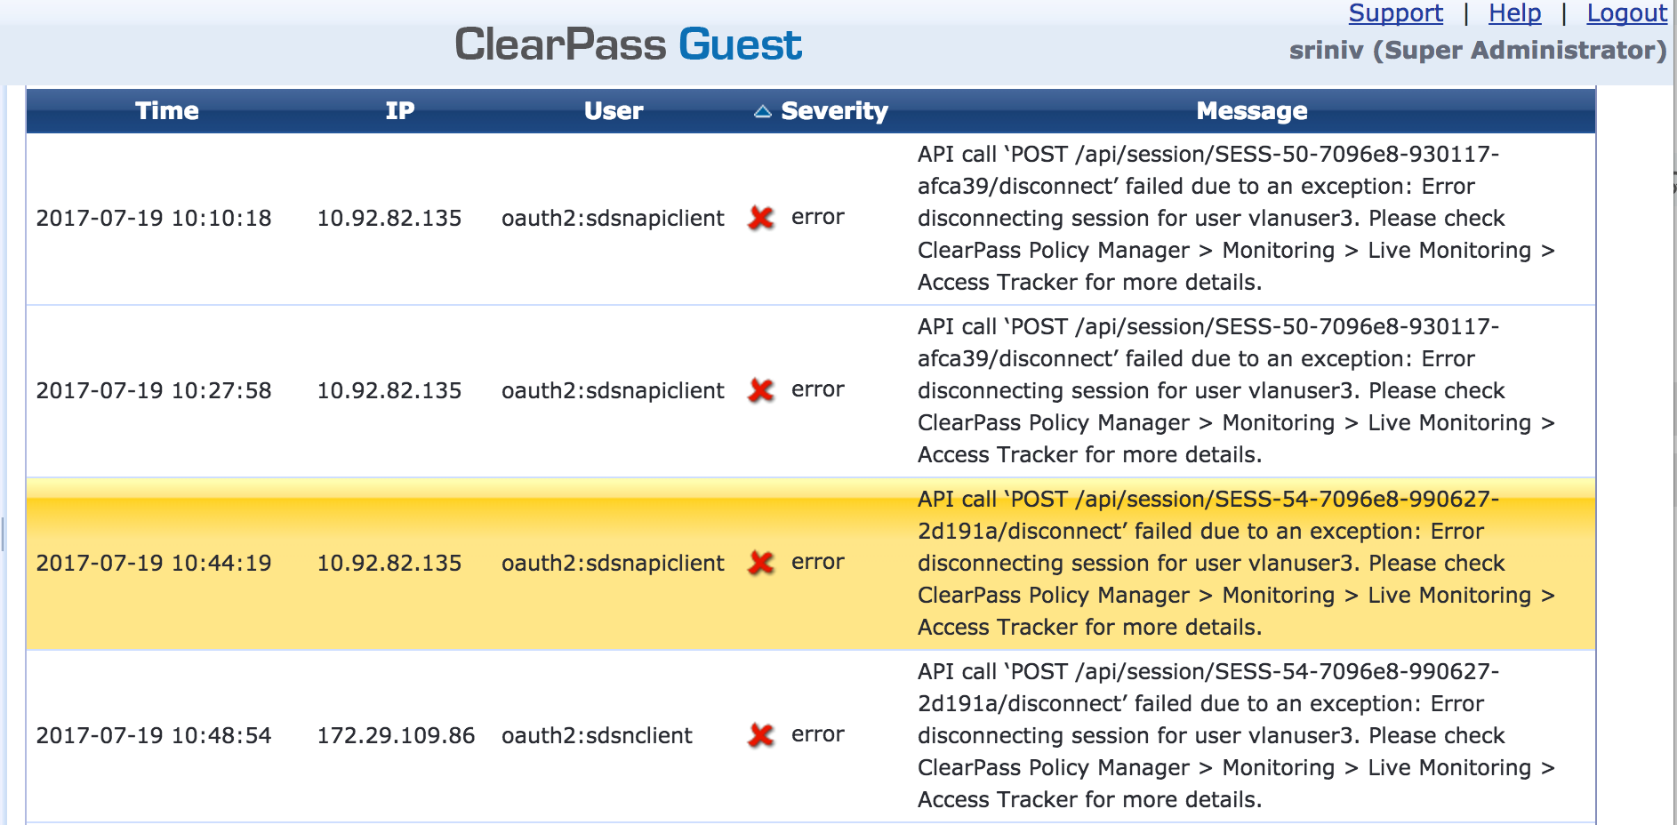1677x825 pixels.
Task: Click the error icon in the highlighted 10:44:19 row
Action: [x=761, y=563]
